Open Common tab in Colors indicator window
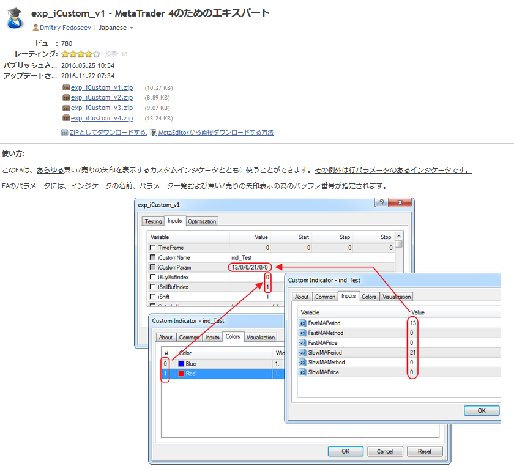 point(189,338)
